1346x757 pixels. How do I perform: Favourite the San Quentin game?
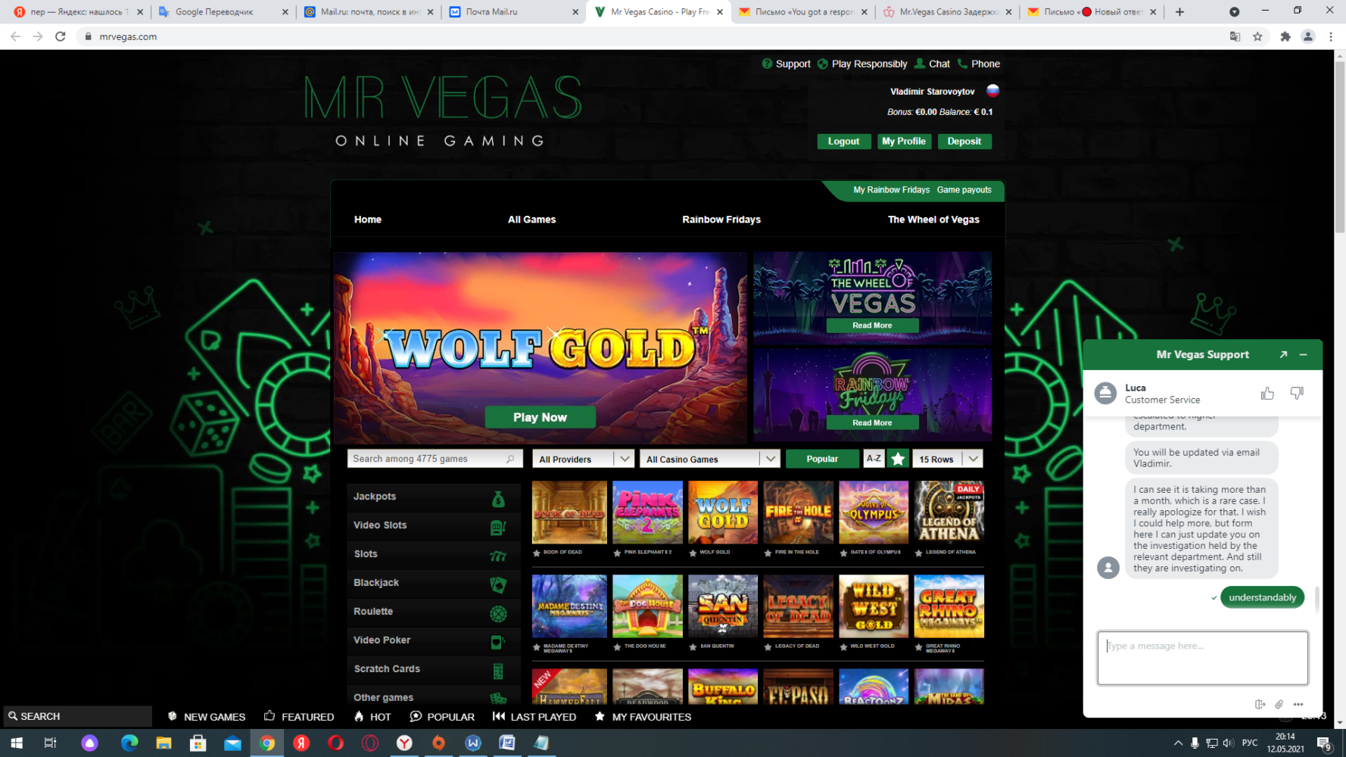click(x=693, y=647)
